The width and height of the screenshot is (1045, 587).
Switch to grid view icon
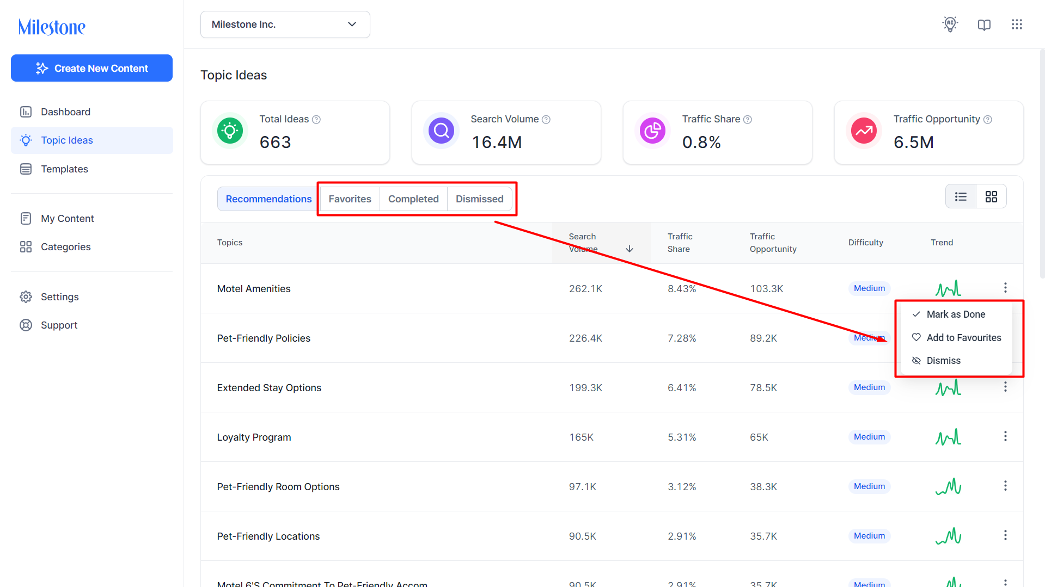pos(991,196)
